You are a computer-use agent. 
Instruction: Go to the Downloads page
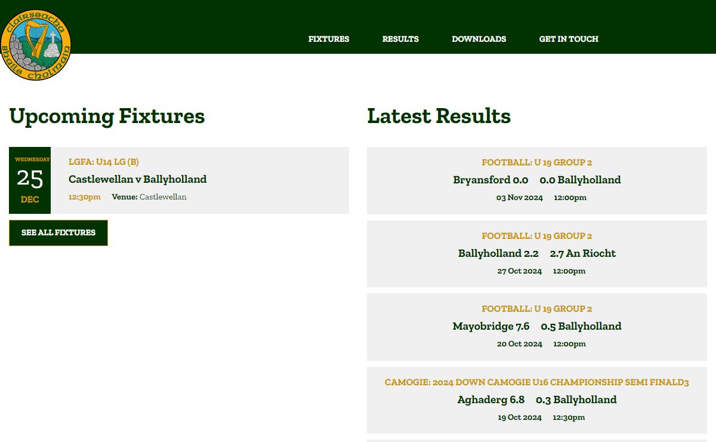(x=479, y=39)
